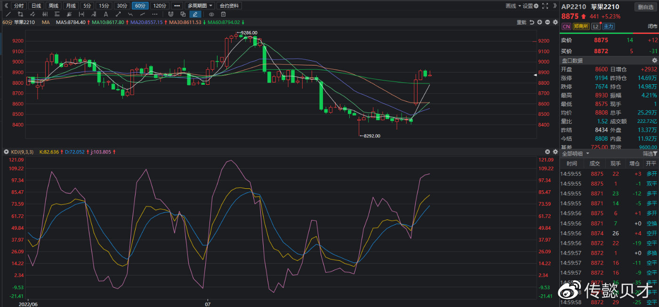
Task: Switch to the 日线 period tab
Action: (x=35, y=6)
